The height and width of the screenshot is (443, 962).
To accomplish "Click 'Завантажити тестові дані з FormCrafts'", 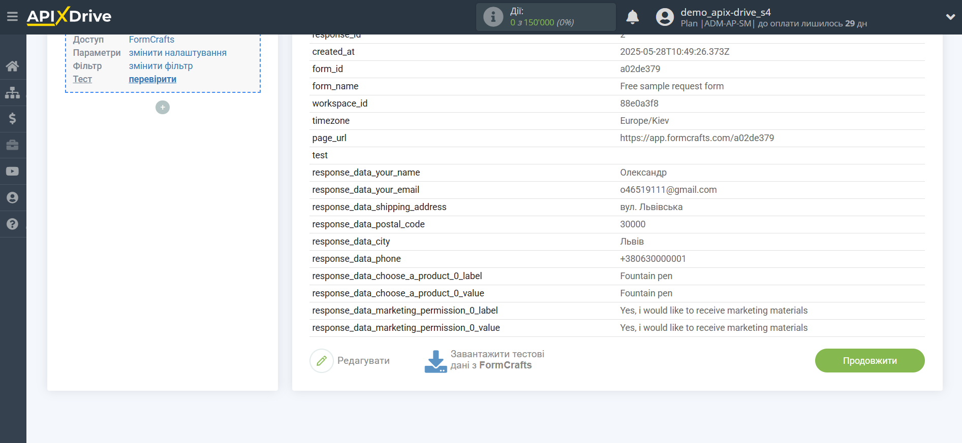I will pyautogui.click(x=497, y=360).
